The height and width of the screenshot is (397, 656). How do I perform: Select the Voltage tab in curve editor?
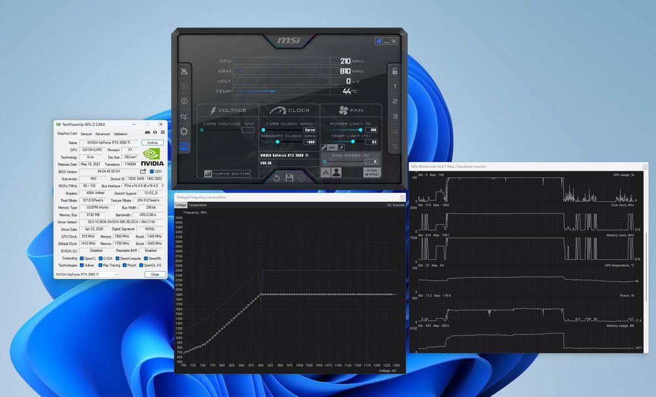[x=181, y=205]
